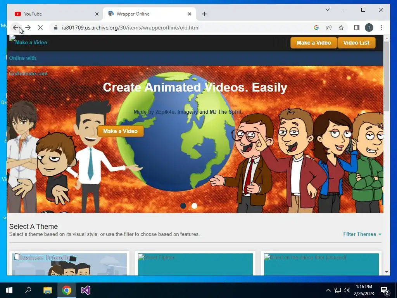397x298 pixels.
Task: Switch to the YouTube tab
Action: click(x=55, y=14)
